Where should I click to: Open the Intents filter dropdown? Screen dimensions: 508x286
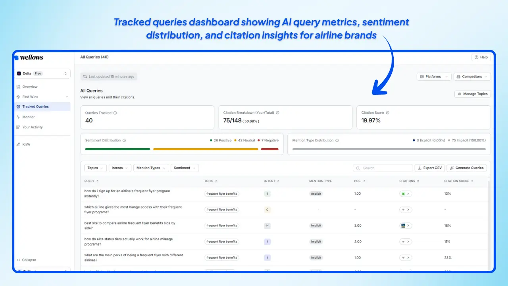[x=120, y=168]
